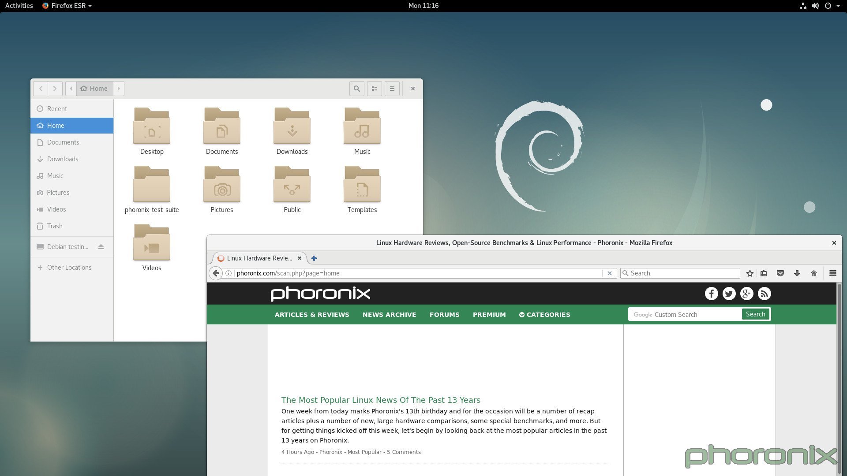Click the Phoronix RSS feed icon

point(764,293)
